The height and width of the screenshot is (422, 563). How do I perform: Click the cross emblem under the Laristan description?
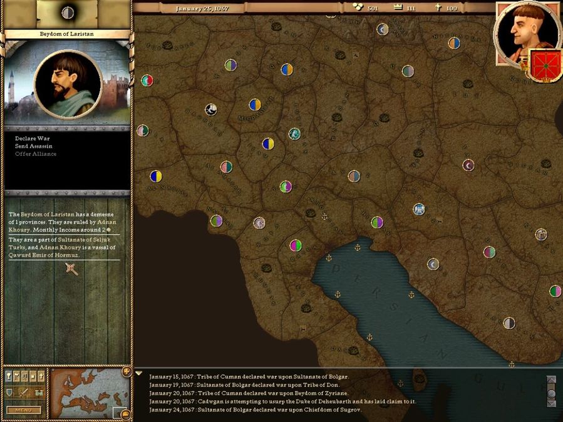point(71,269)
